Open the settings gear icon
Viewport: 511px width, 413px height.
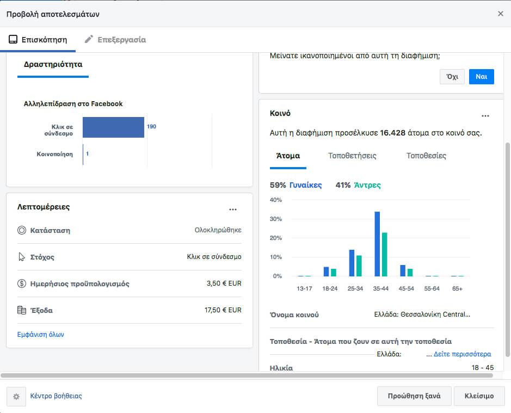[16, 396]
